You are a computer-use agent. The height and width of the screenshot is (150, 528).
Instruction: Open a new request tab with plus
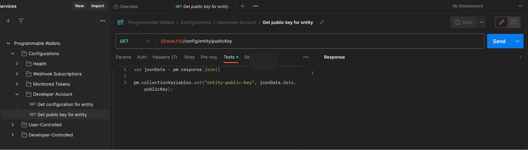[242, 6]
